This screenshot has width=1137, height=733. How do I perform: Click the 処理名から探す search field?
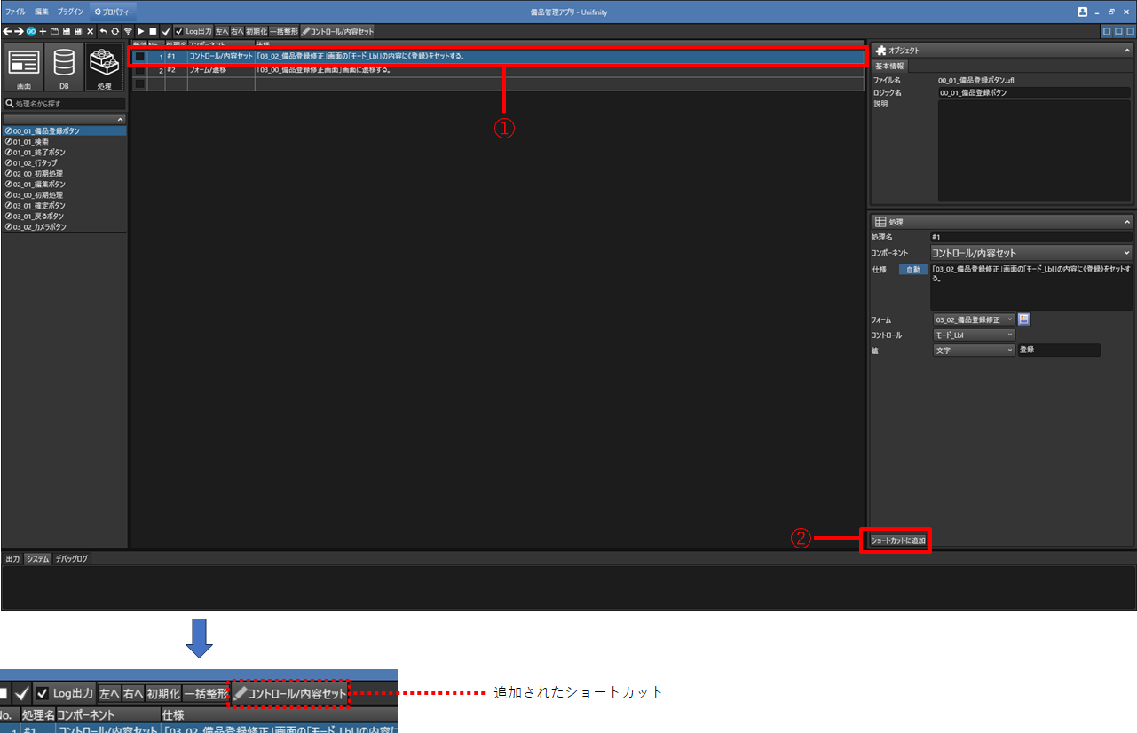tap(65, 104)
